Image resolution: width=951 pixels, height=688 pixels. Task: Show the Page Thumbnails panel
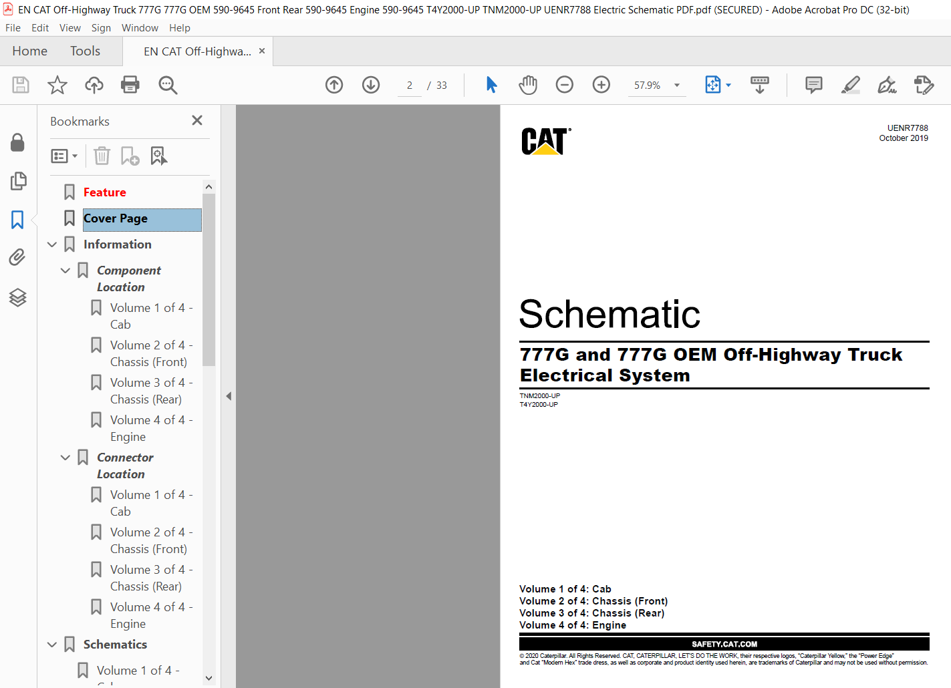tap(18, 181)
